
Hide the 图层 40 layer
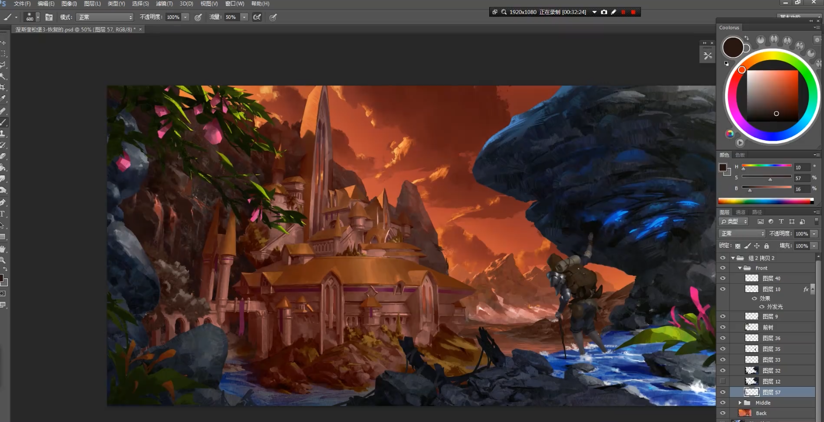click(x=723, y=278)
